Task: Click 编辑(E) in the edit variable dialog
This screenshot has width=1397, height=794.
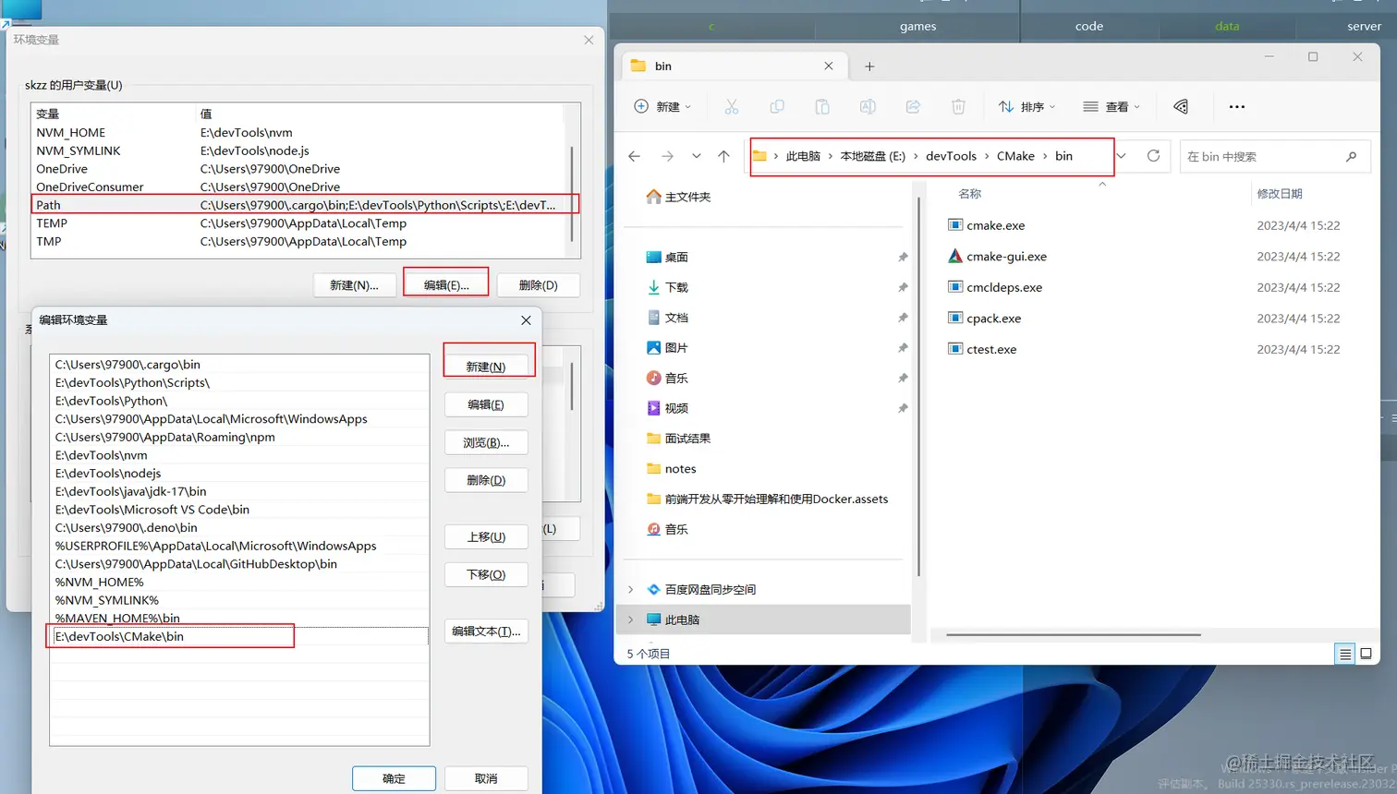Action: click(486, 404)
